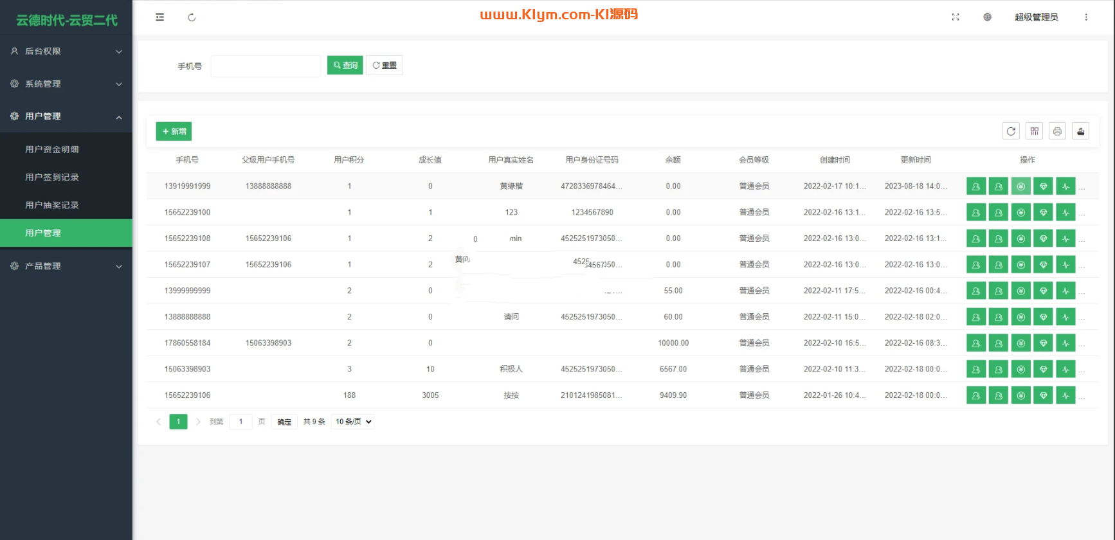
Task: Click the green 新增 add button
Action: (x=174, y=131)
